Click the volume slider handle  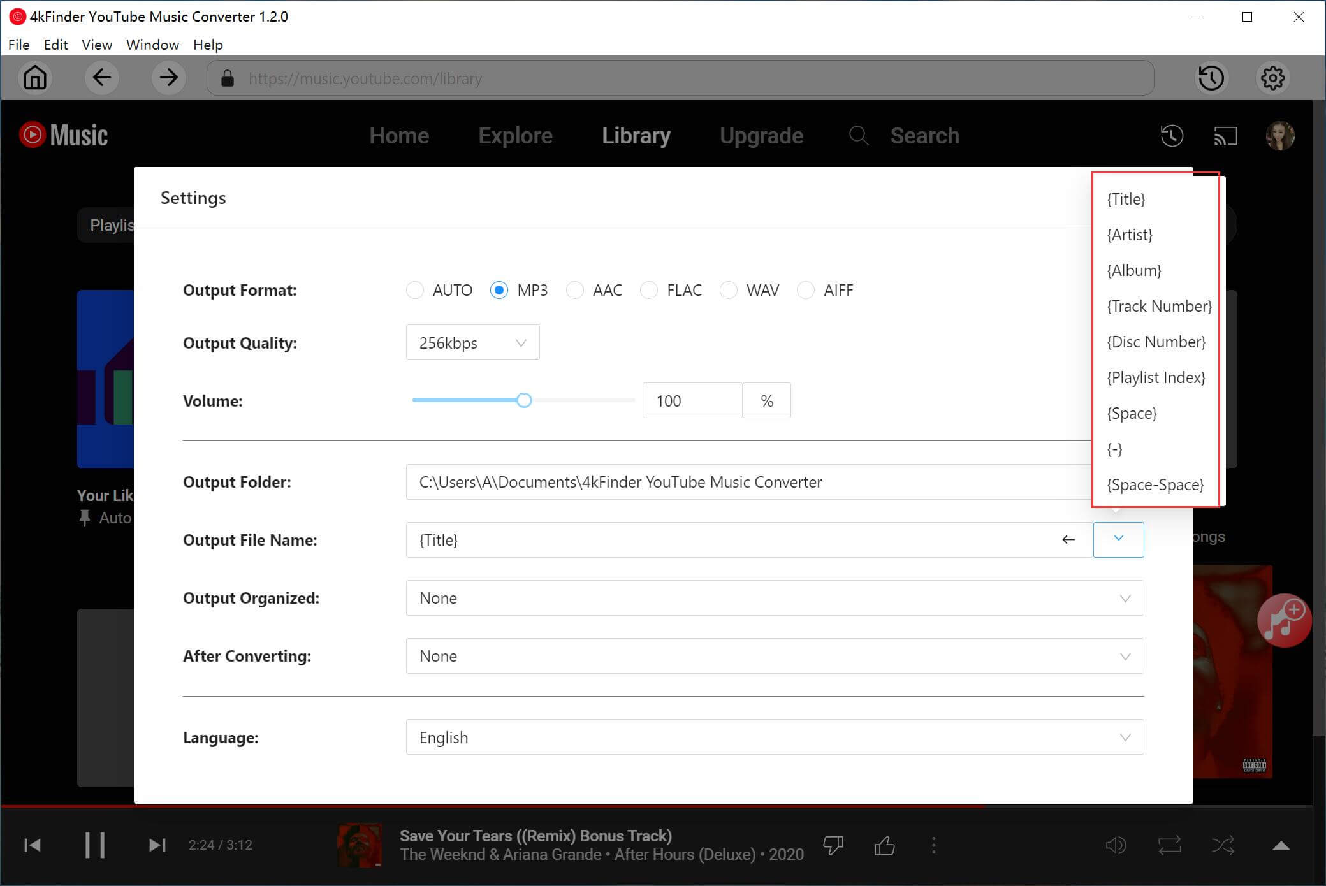pos(524,400)
